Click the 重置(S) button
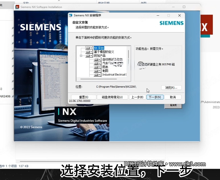Image resolution: width=220 pixels, height=180 pixels. 84,97
